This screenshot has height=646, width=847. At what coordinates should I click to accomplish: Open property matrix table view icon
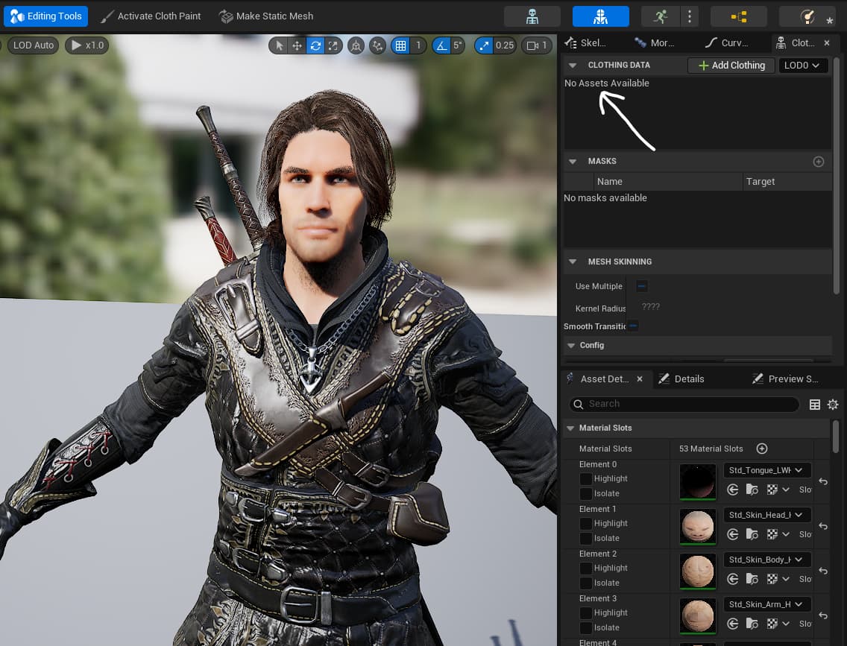[x=815, y=405]
